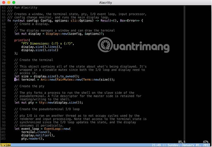Click 'FairMutex::new(' on line 85

(69, 80)
